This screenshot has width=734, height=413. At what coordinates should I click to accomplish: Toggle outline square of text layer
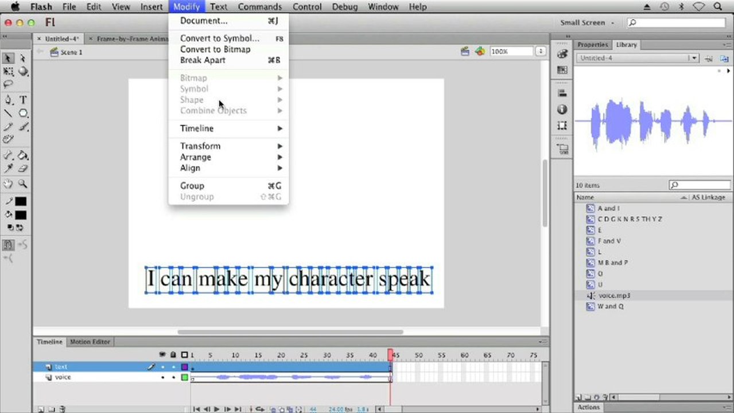click(x=185, y=367)
